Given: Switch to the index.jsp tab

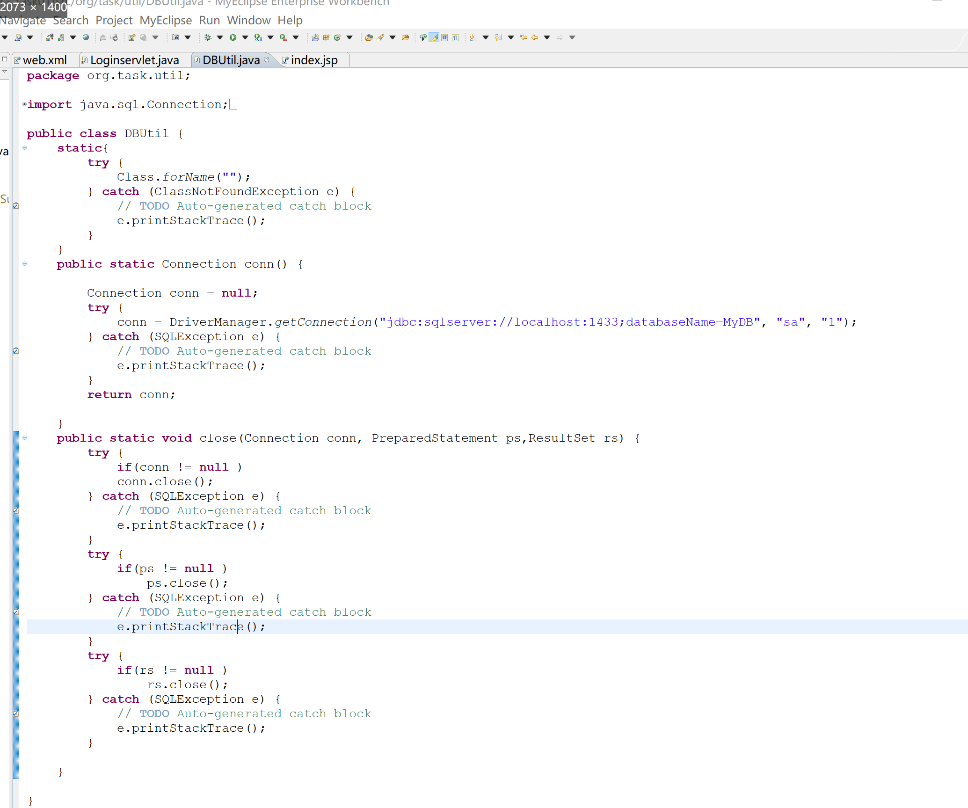Looking at the screenshot, I should point(313,60).
